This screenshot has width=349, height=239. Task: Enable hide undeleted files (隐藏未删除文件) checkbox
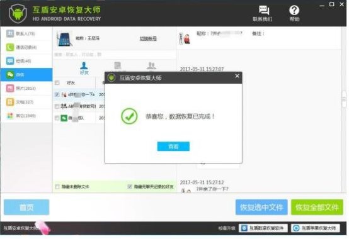click(57, 187)
